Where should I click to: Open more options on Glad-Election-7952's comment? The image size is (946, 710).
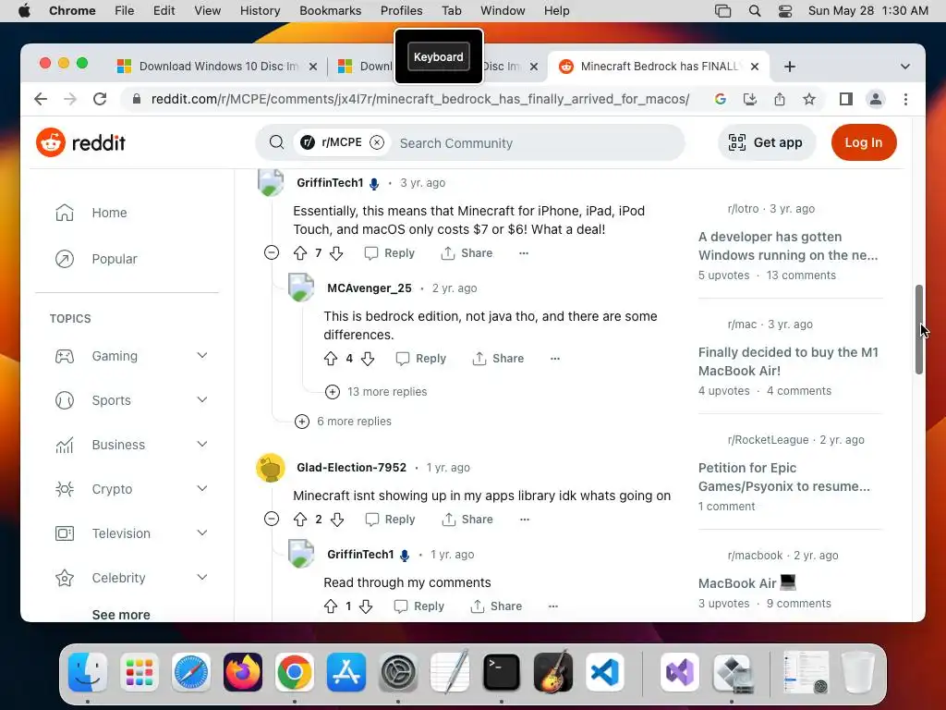click(x=525, y=520)
